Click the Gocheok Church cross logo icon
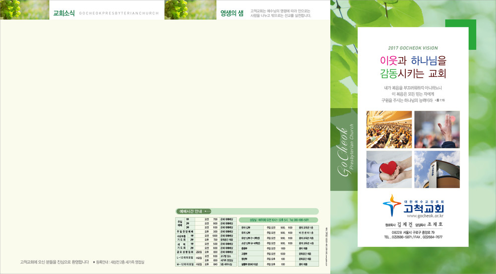 [x=392, y=205]
